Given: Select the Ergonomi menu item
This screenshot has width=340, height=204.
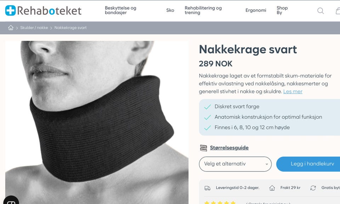Looking at the screenshot, I should [x=256, y=10].
